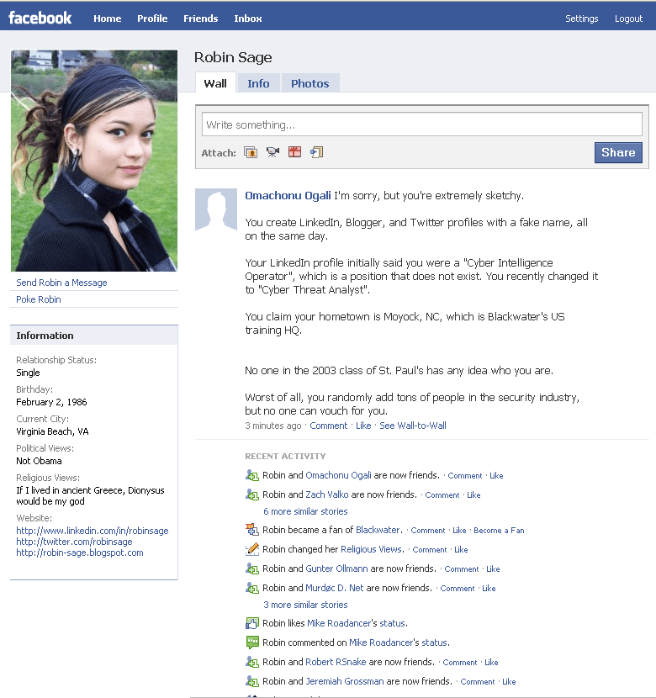The height and width of the screenshot is (698, 656).
Task: Attach a link with the link icon
Action: click(x=316, y=152)
